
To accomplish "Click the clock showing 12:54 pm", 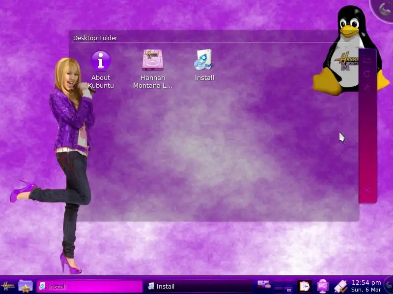I will click(x=366, y=286).
